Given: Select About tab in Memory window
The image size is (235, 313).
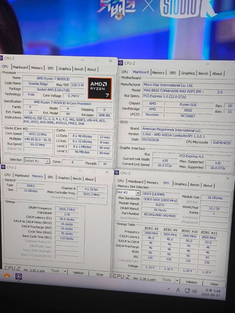Looking at the screenshot, I should tap(89, 179).
